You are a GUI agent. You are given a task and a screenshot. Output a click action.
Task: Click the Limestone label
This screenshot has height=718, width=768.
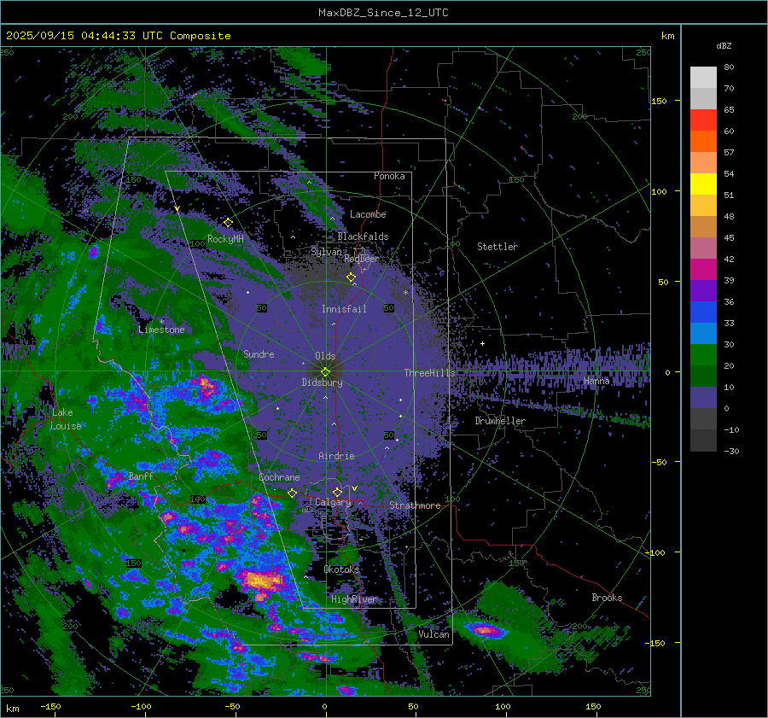tap(161, 330)
